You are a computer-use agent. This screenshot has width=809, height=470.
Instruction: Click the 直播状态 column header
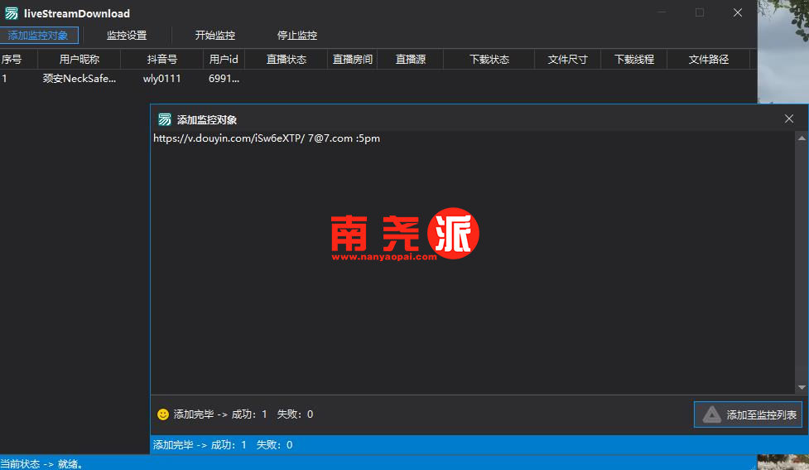(x=286, y=60)
